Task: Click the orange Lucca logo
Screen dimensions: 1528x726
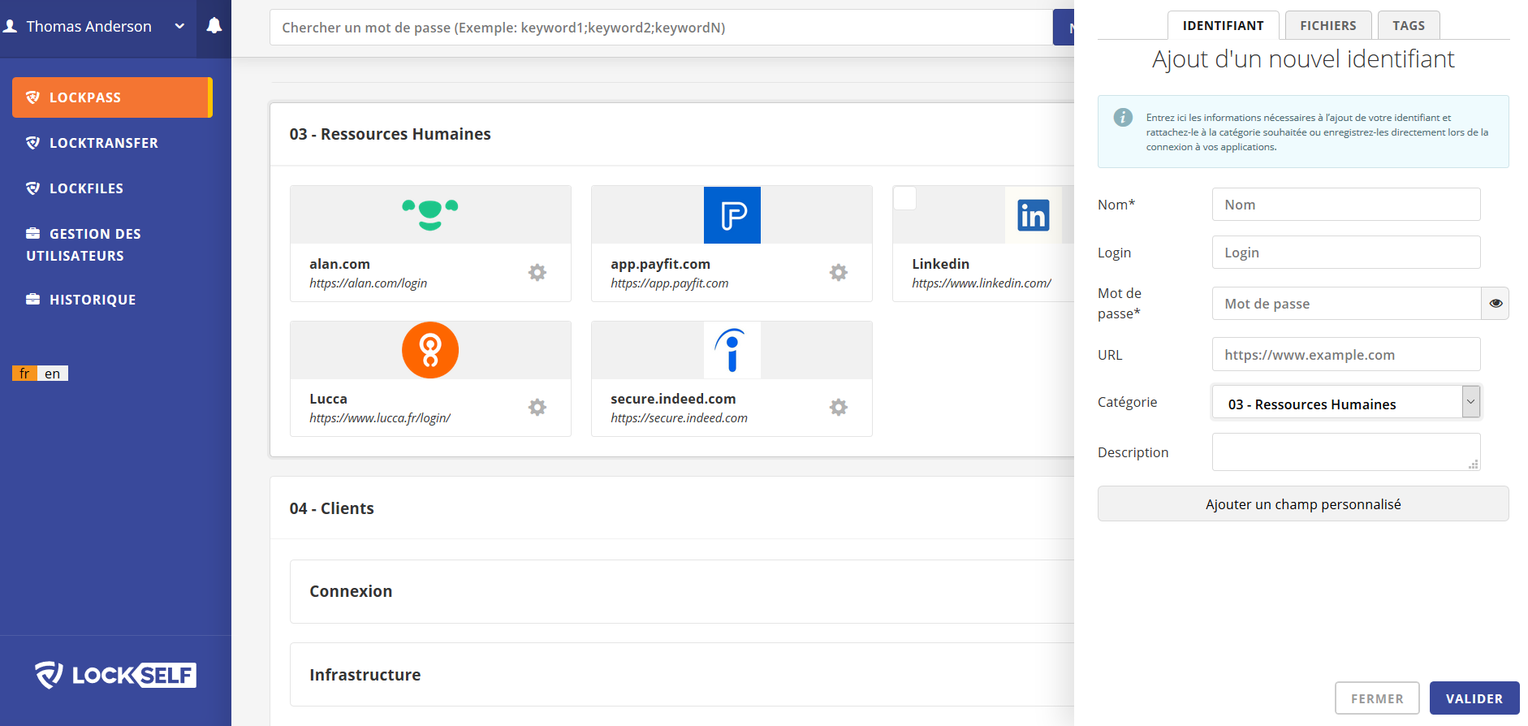Action: [x=430, y=350]
